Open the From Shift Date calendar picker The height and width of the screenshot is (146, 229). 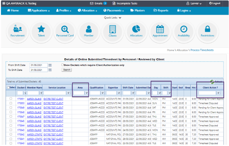tap(50, 65)
